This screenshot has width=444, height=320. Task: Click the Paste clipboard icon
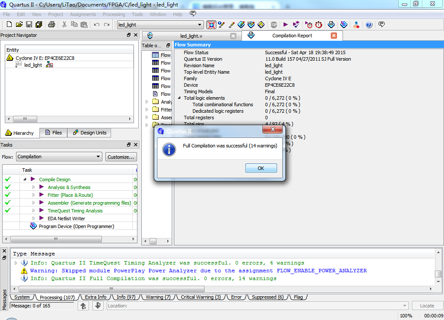coord(84,25)
